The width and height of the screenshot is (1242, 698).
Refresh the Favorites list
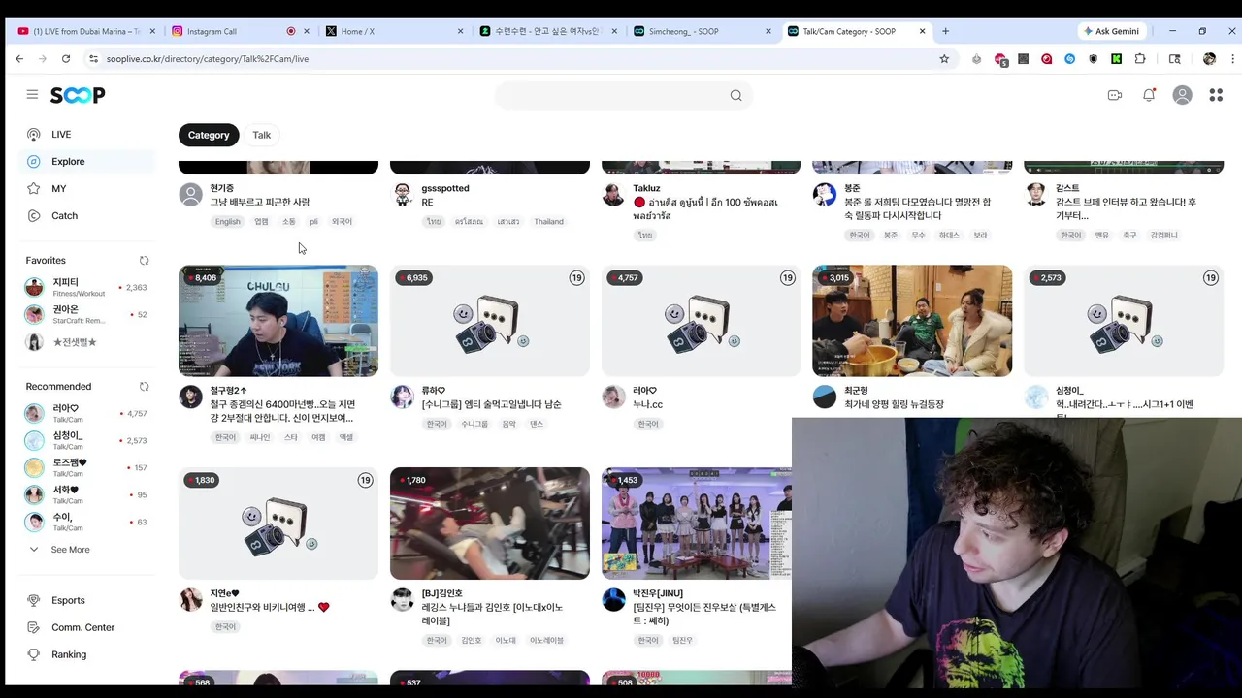click(x=144, y=261)
